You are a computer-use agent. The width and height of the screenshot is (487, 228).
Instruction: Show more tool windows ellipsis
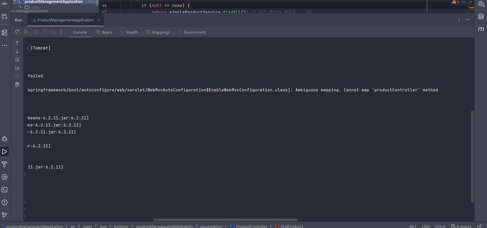click(x=5, y=45)
